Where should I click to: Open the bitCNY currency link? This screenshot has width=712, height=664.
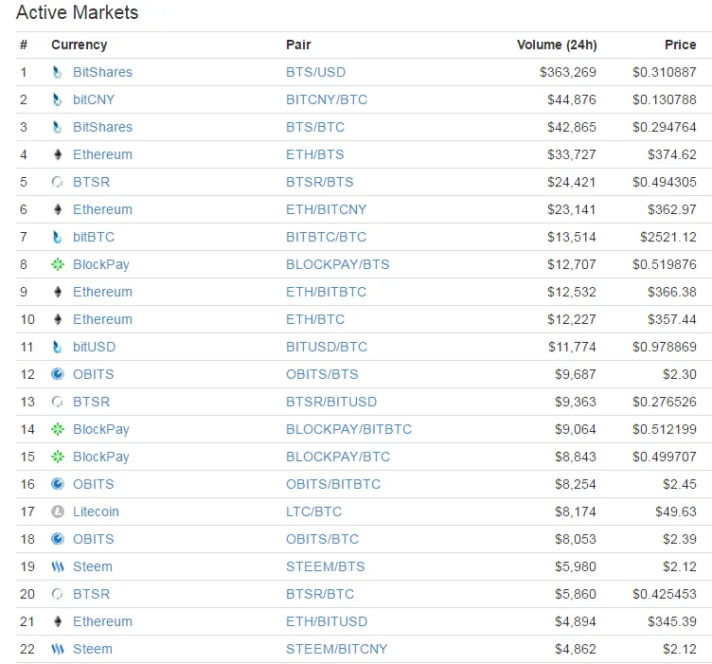[x=94, y=99]
